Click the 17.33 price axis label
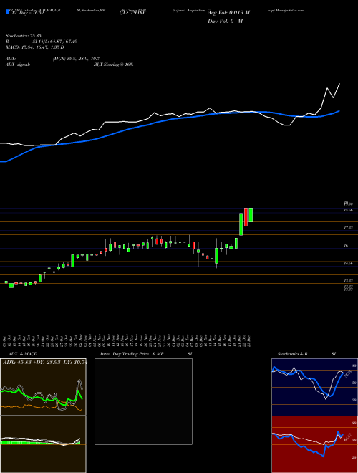The image size is (358, 473). point(349,229)
